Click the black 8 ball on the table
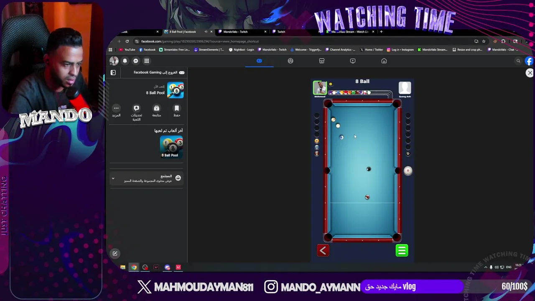This screenshot has width=535, height=301. click(369, 169)
